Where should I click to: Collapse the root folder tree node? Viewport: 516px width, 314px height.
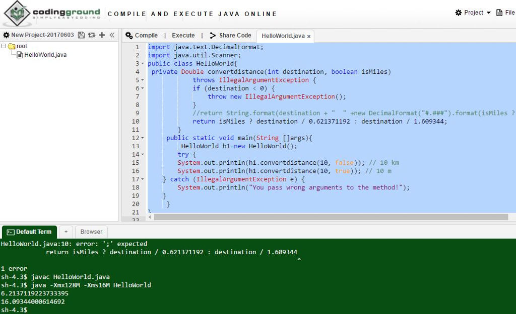(4, 46)
